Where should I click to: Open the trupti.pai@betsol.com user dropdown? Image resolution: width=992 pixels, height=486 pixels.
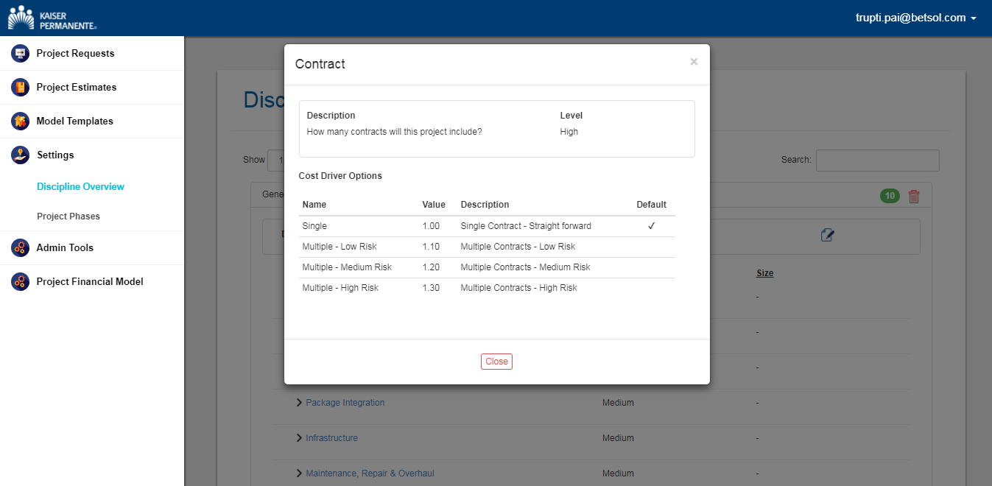pos(915,18)
